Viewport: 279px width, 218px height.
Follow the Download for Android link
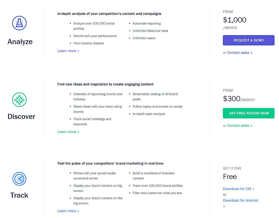240,201
